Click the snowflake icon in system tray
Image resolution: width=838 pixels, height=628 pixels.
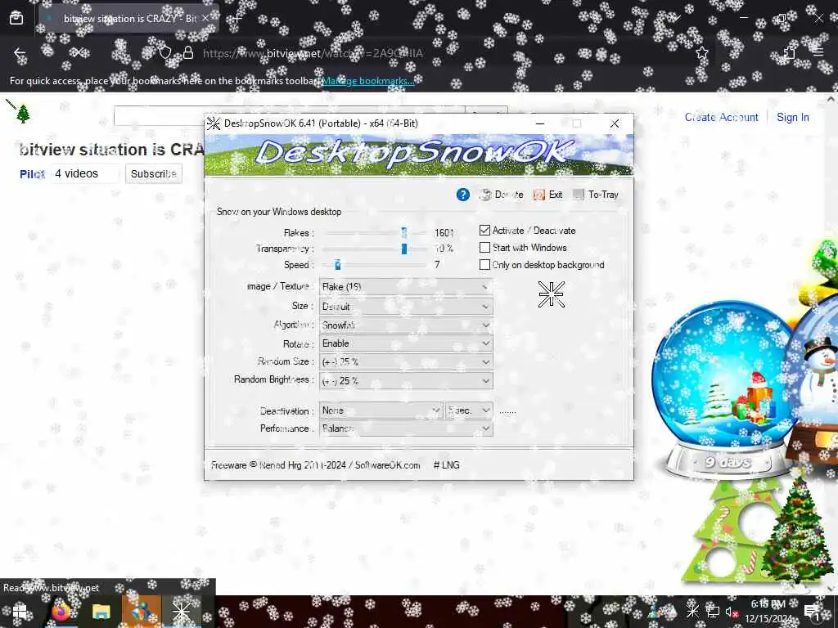coord(692,610)
